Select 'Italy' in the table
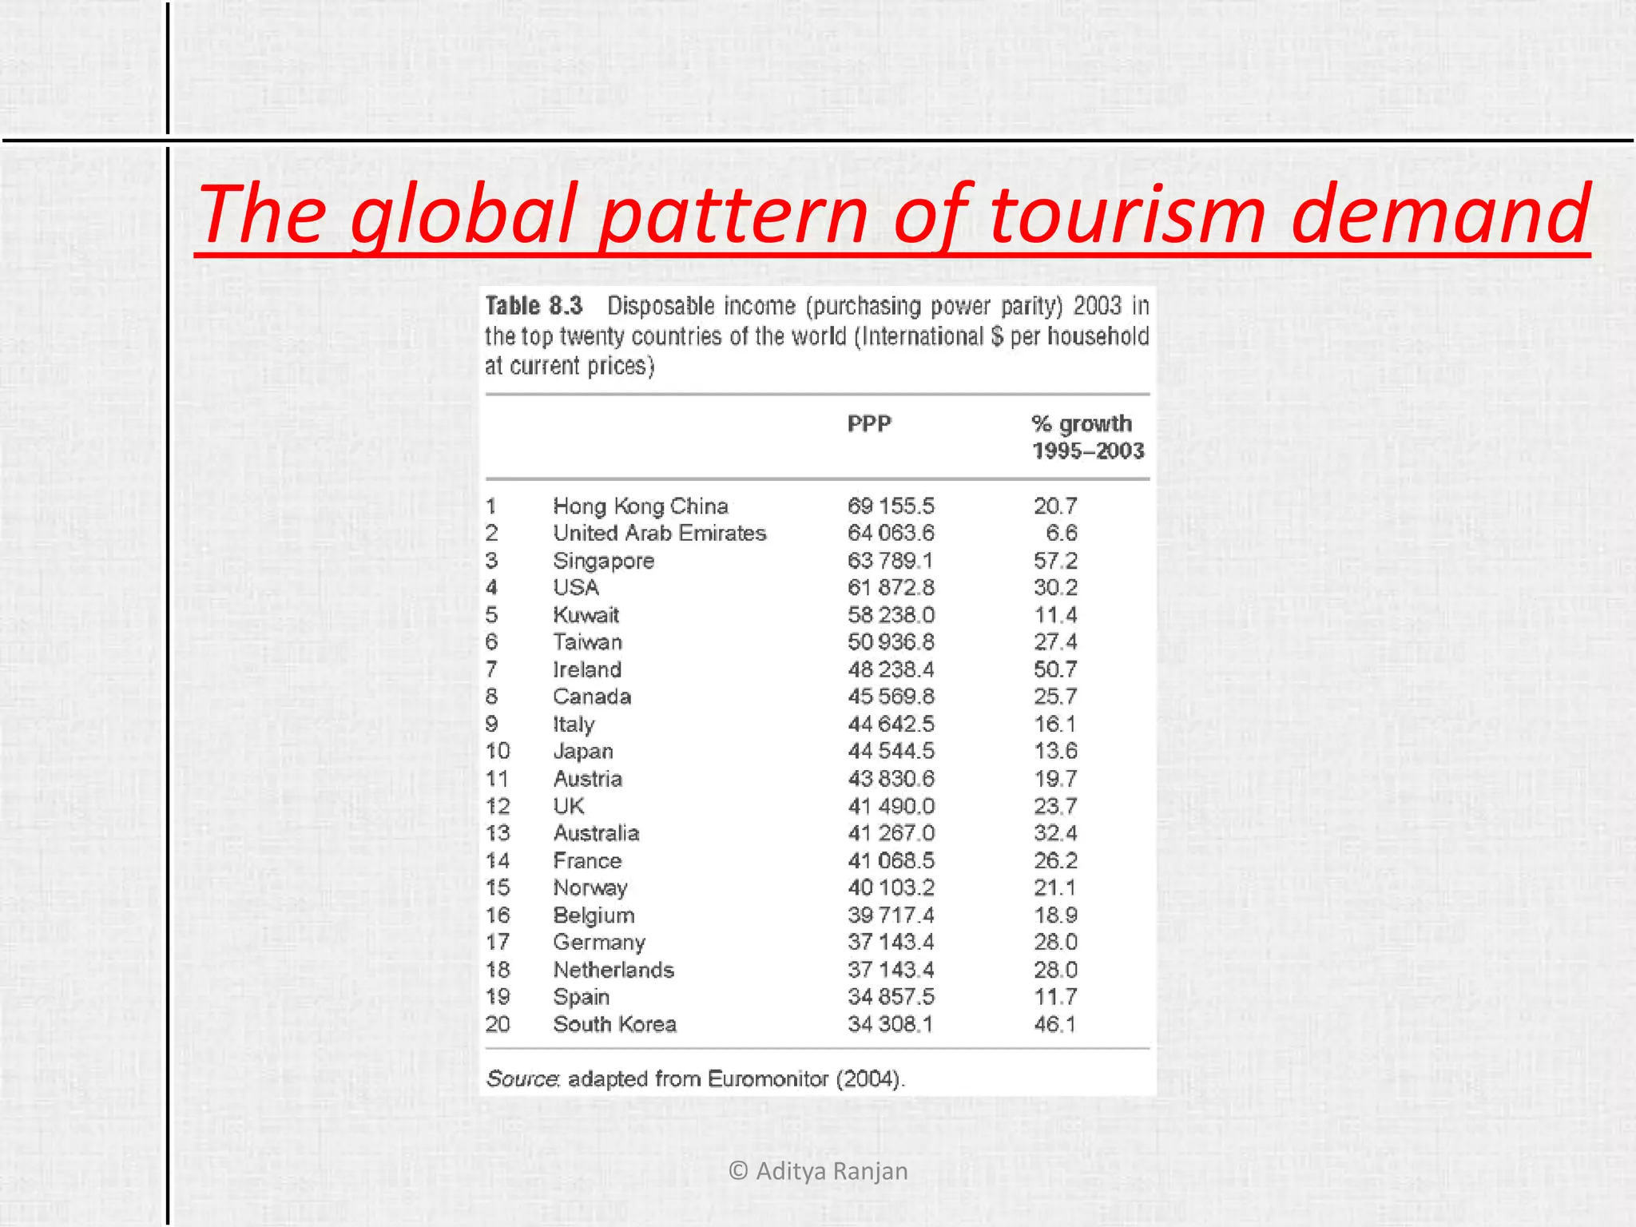This screenshot has width=1636, height=1227. click(x=574, y=725)
